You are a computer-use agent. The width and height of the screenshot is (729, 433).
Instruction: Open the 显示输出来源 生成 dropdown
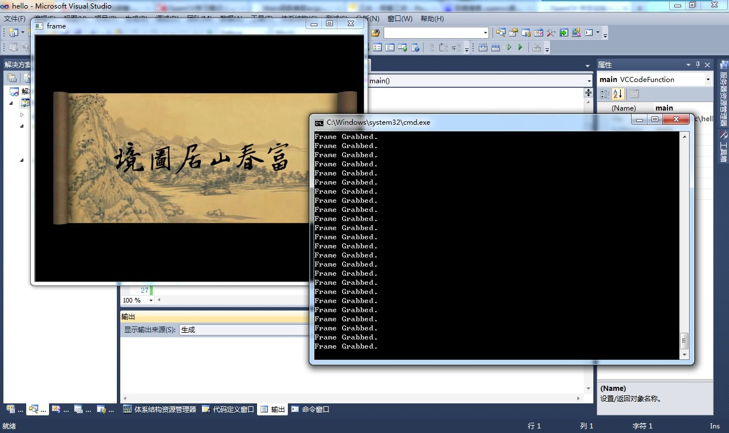245,330
